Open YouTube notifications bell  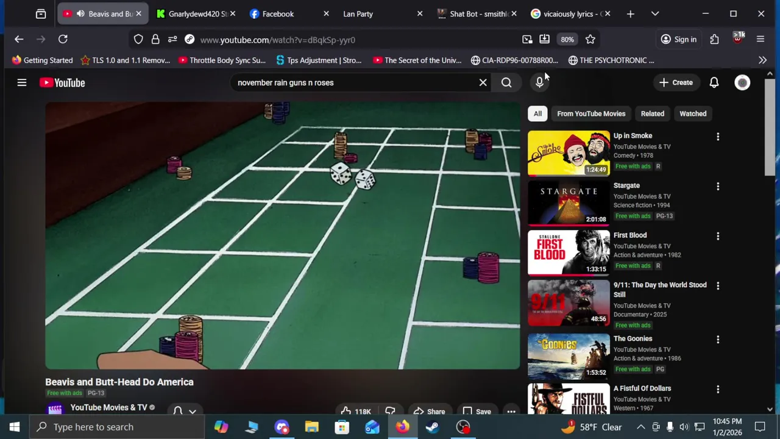[x=714, y=82]
